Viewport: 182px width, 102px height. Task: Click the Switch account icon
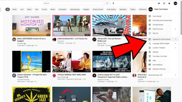click(x=150, y=29)
